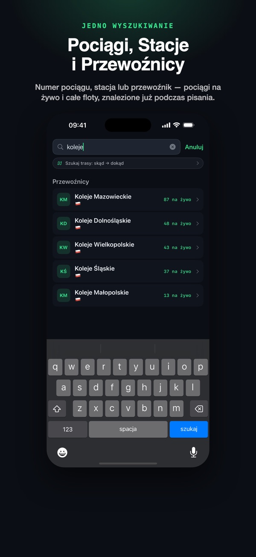Screen dimensions: 256x557
Task: Toggle the shift key
Action: [x=57, y=409]
